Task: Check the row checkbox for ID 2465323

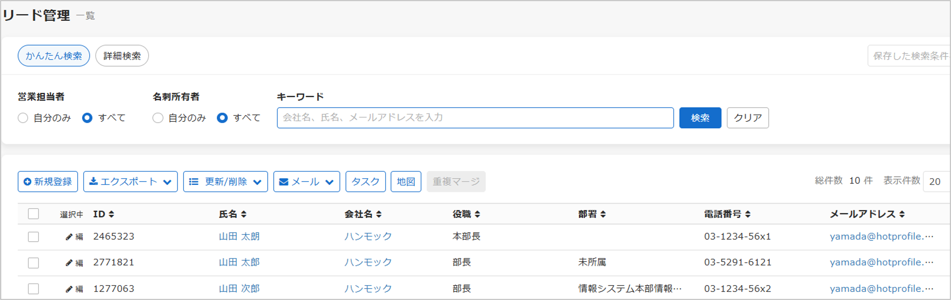Action: (x=33, y=236)
